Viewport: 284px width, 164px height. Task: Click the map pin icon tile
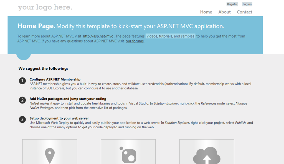(50, 152)
